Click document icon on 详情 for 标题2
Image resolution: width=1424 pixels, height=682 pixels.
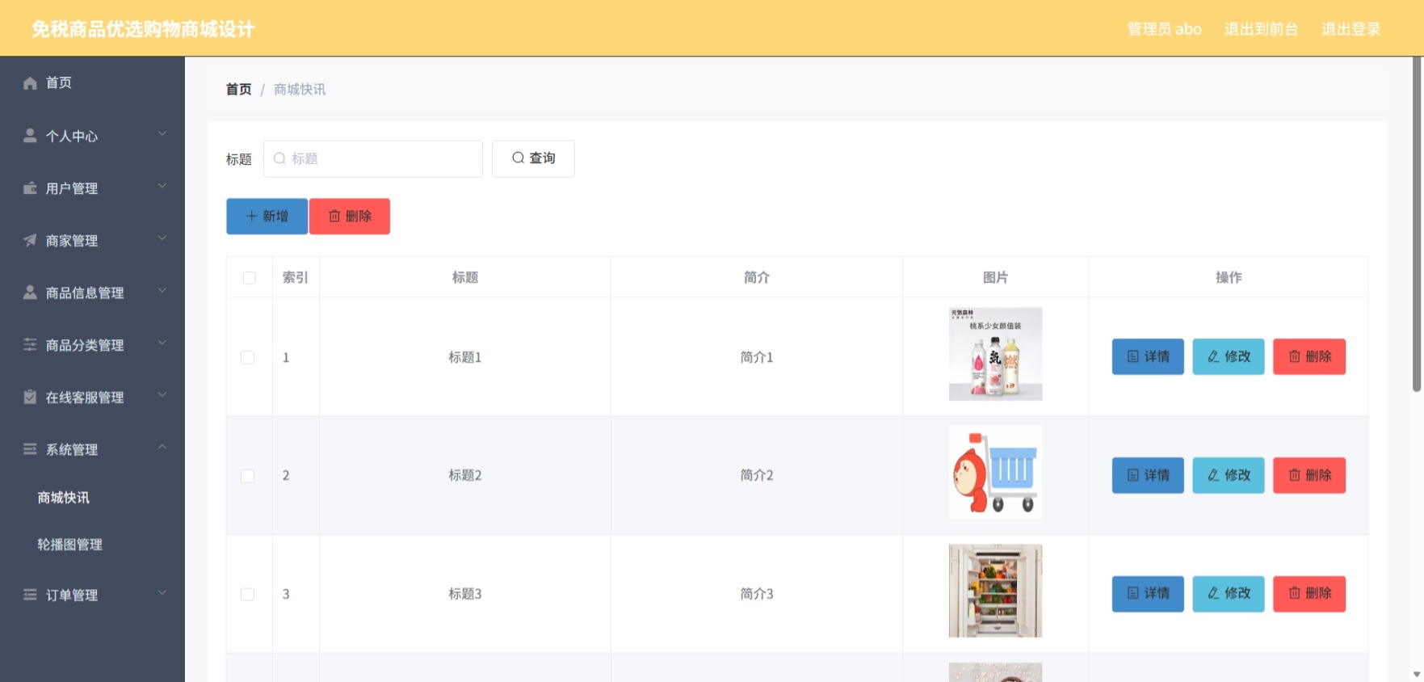[x=1133, y=475]
